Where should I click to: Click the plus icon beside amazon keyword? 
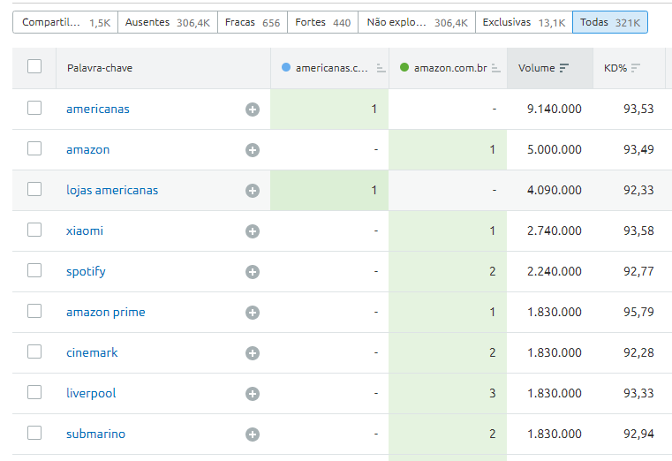(253, 150)
